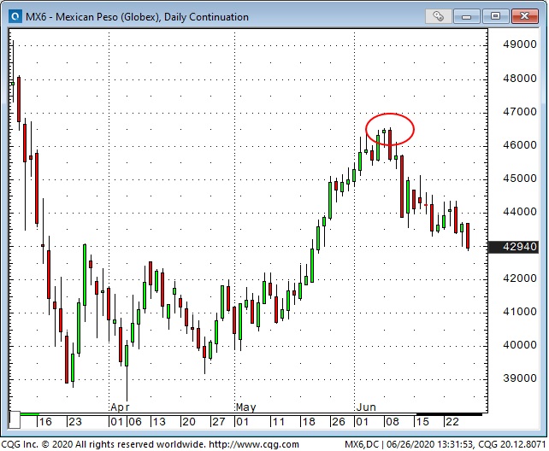
Task: Click the chart title 'MX6 - Mexican Peso (Globex), Daily Continuation'
Action: point(137,17)
